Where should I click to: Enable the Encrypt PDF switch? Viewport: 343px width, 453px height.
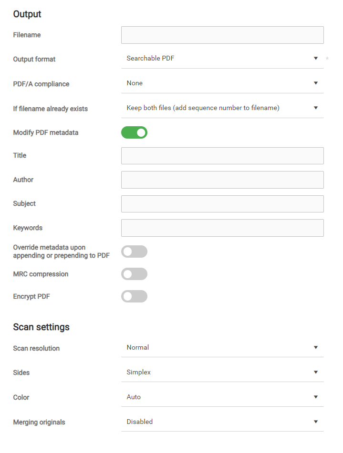134,296
